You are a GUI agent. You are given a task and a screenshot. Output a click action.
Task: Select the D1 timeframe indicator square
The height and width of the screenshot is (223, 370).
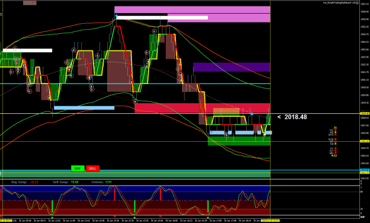pos(335,148)
